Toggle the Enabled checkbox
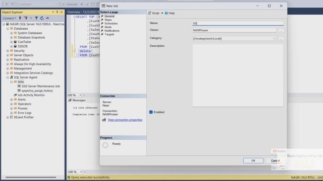 point(151,112)
